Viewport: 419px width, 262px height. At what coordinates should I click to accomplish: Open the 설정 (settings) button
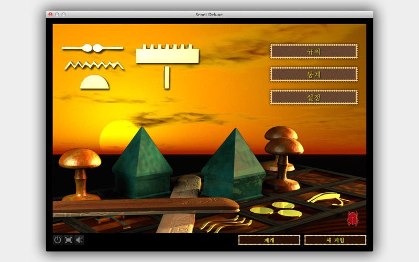point(314,97)
